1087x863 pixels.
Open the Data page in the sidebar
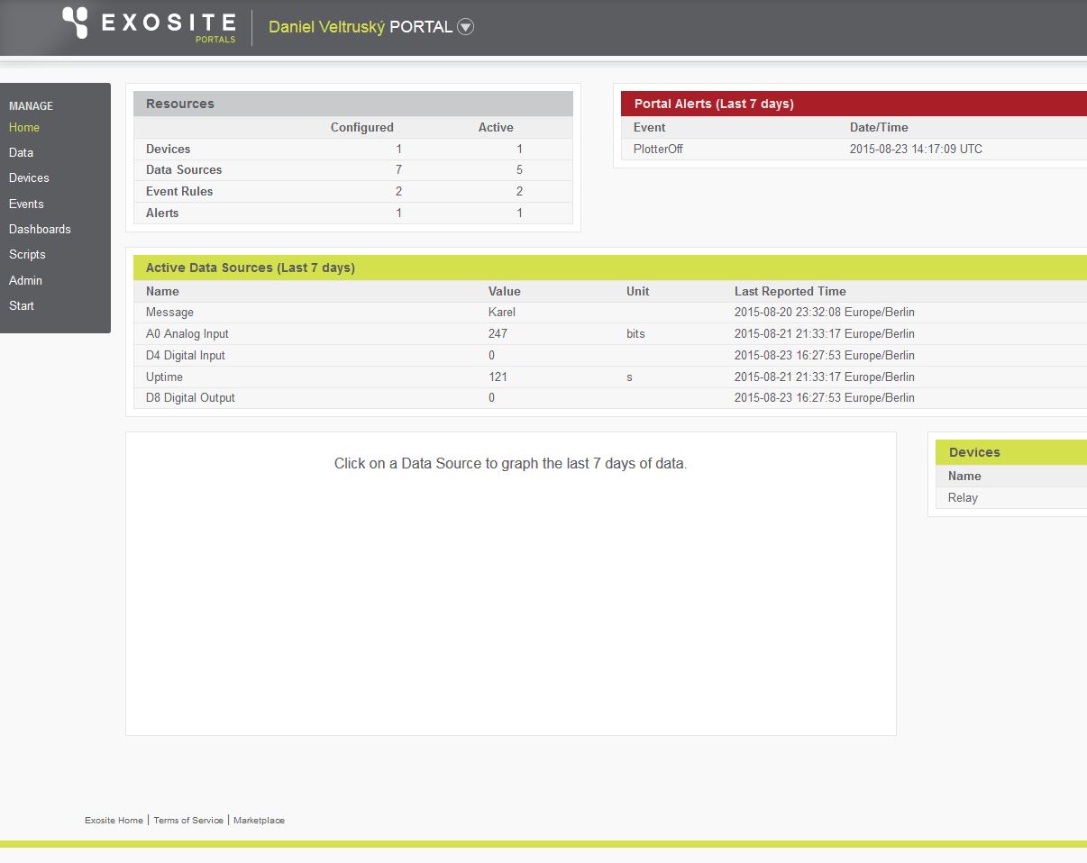(x=21, y=153)
